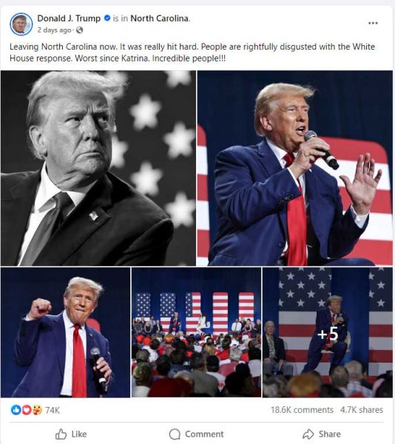View the 4.7K shares list
The height and width of the screenshot is (444, 395).
click(361, 410)
